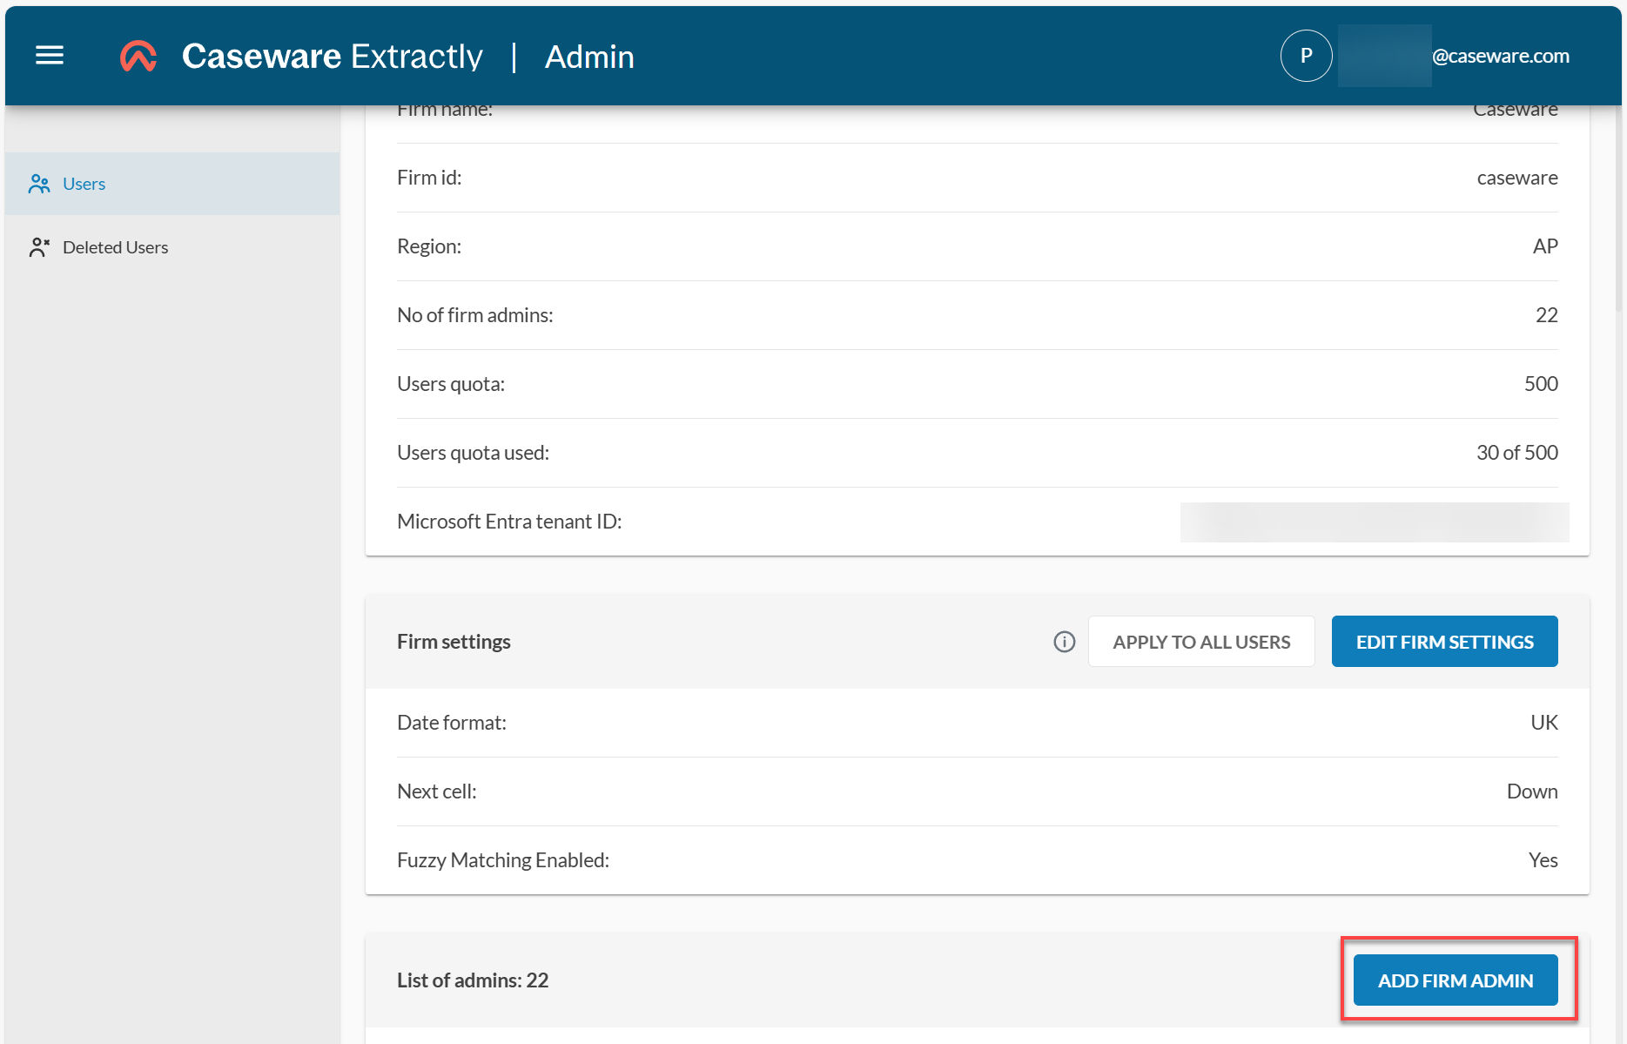
Task: Open the profile avatar marked P
Action: tap(1306, 55)
